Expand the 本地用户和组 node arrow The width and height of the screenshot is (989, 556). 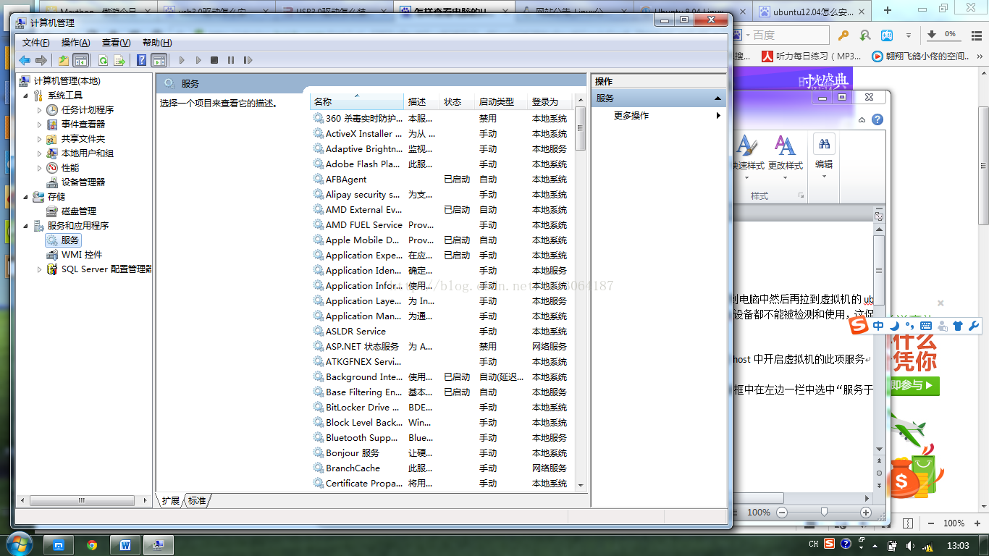pos(40,153)
